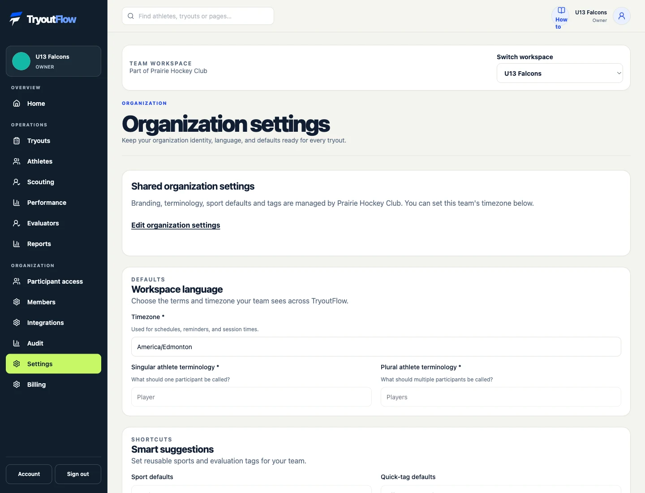Click the Athletes people icon
Viewport: 645px width, 493px height.
coord(17,161)
